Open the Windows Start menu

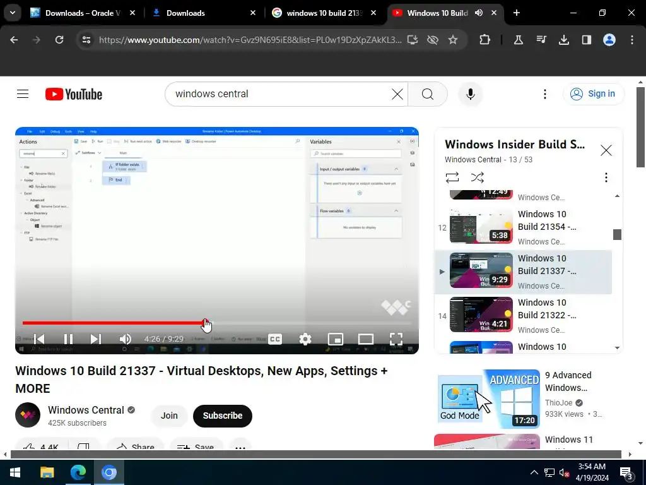(15, 472)
